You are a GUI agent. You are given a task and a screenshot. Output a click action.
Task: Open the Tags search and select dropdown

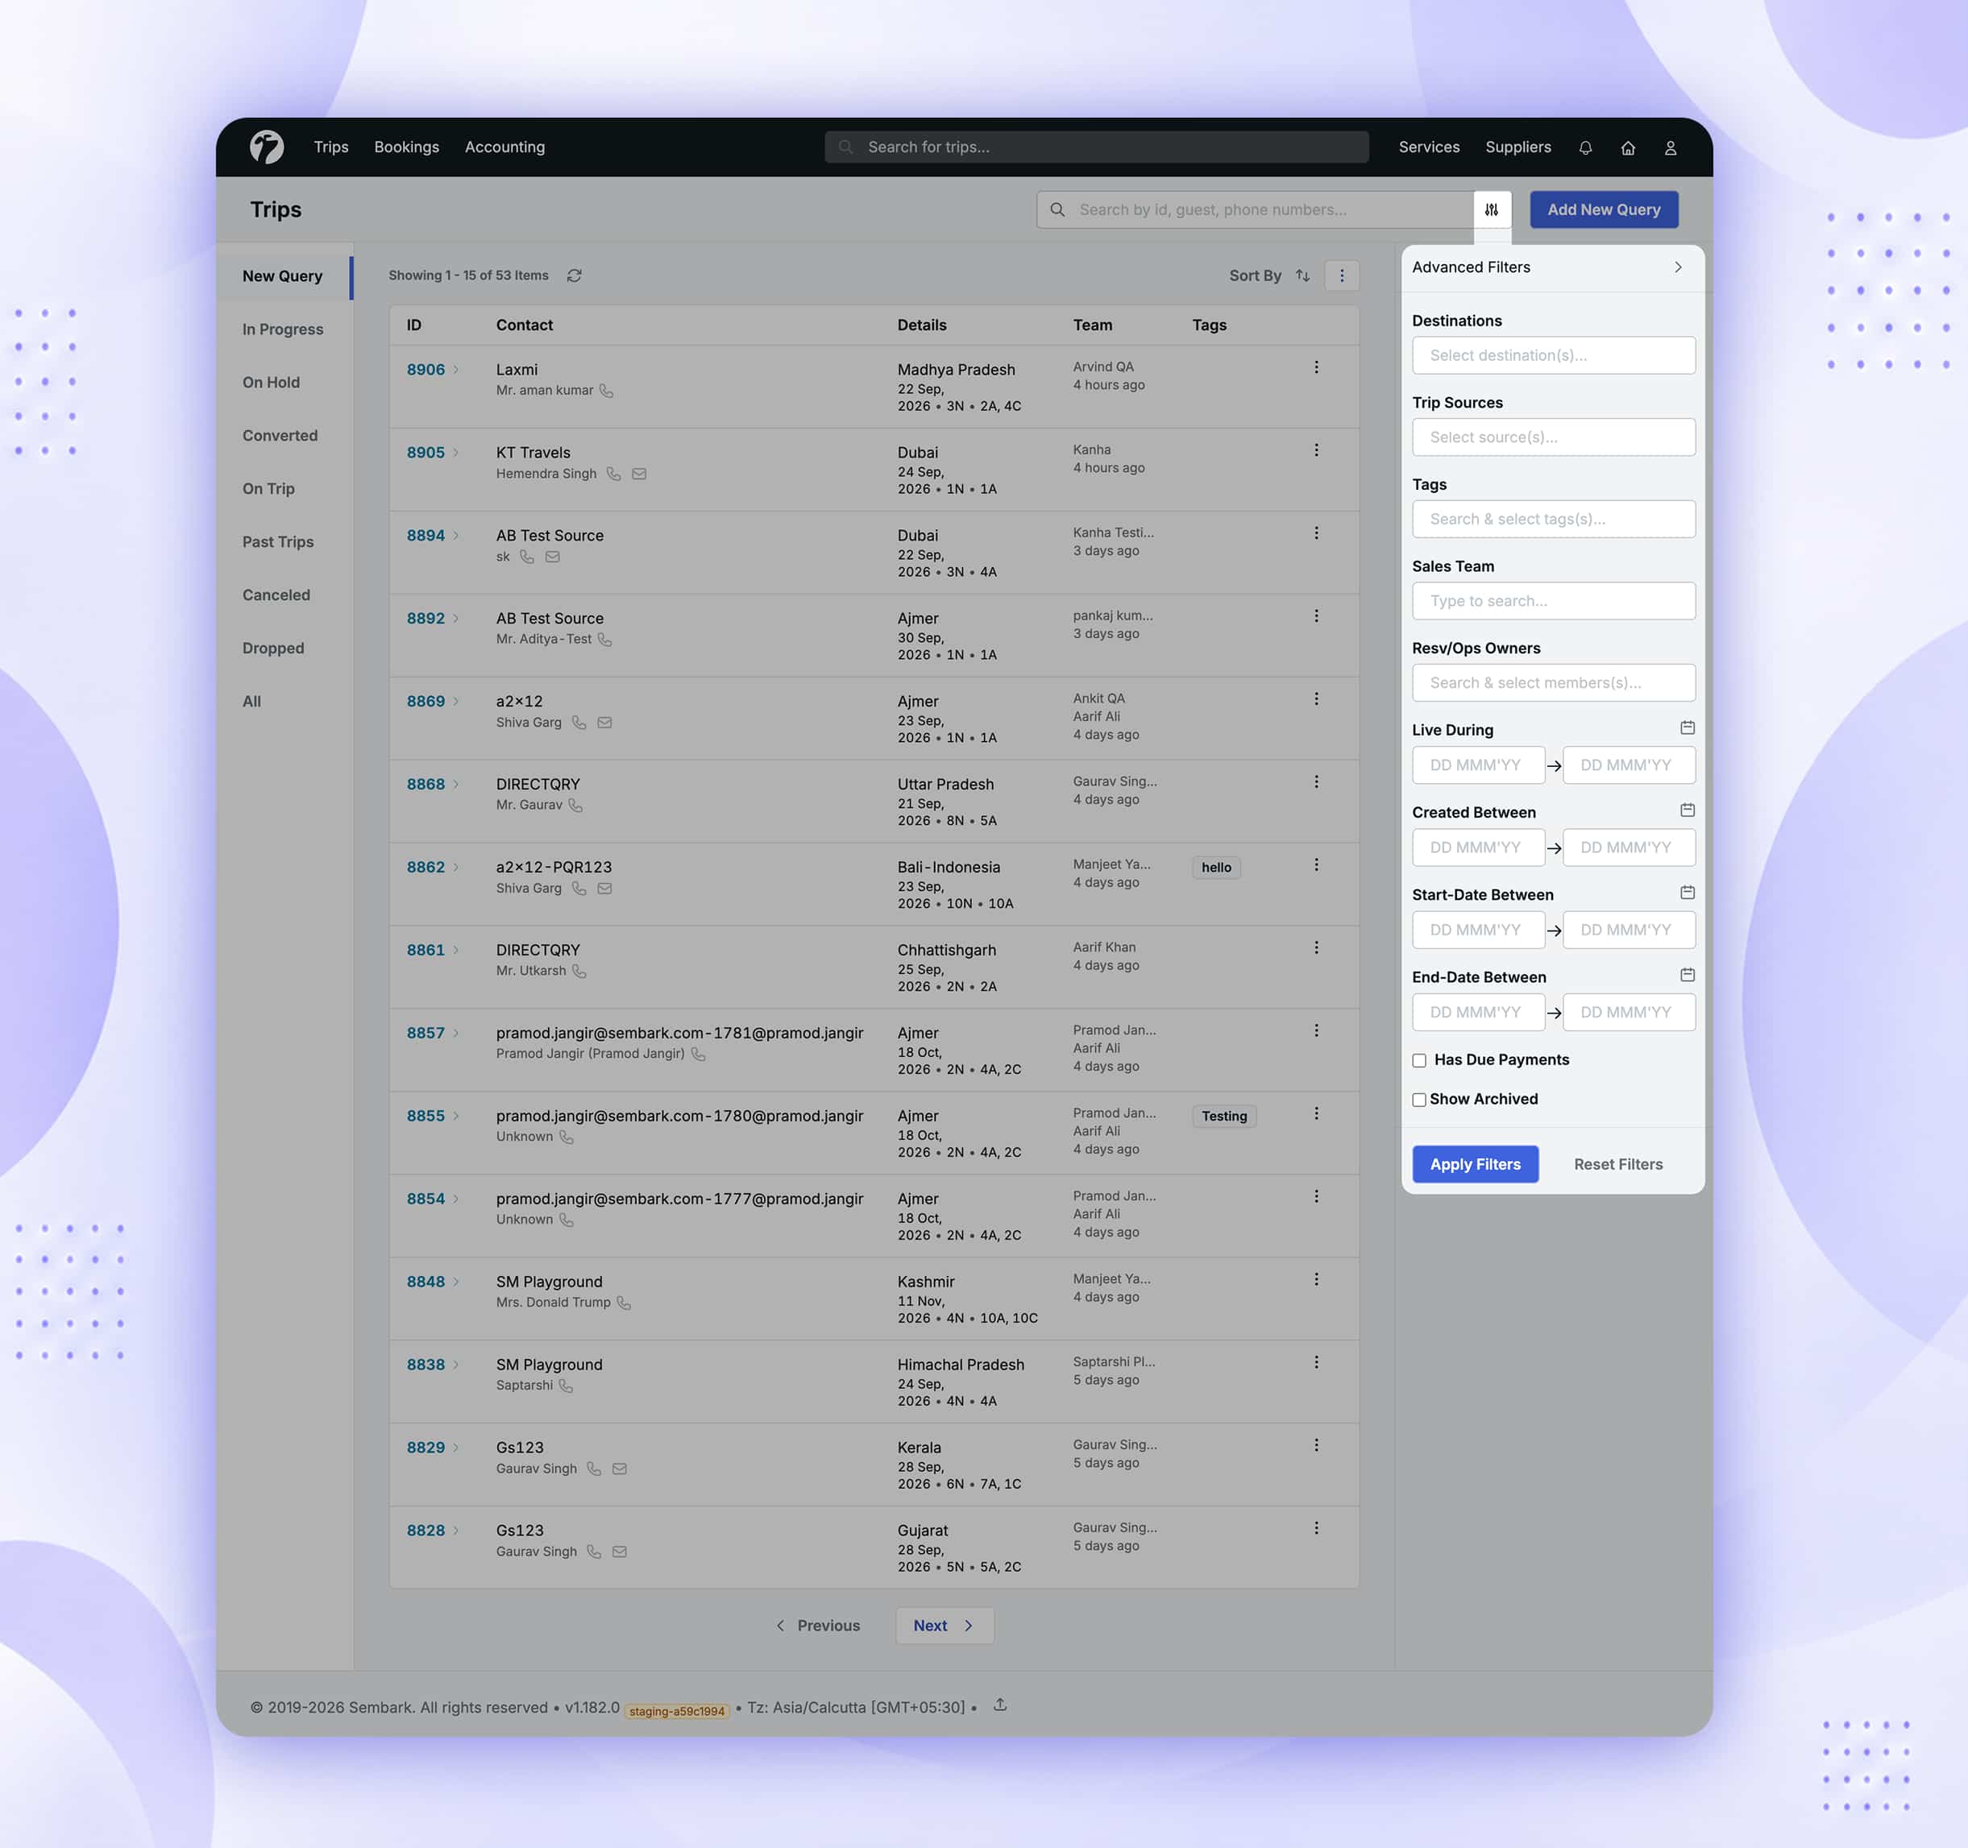pyautogui.click(x=1553, y=520)
